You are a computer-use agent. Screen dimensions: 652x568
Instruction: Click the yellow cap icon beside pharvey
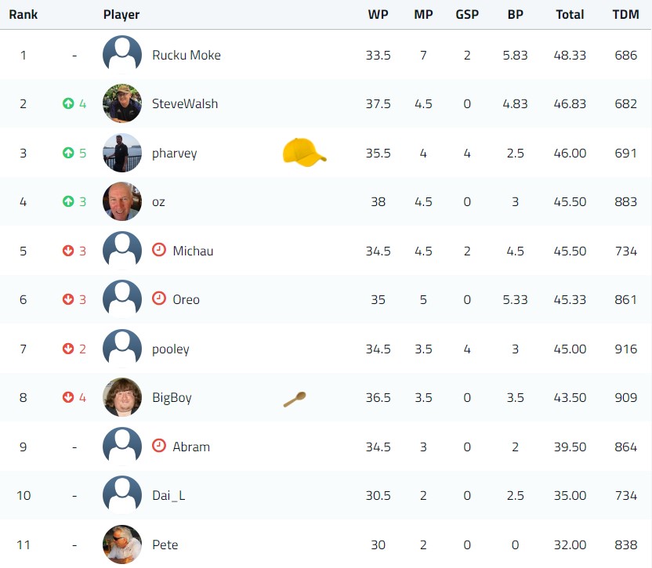(304, 153)
